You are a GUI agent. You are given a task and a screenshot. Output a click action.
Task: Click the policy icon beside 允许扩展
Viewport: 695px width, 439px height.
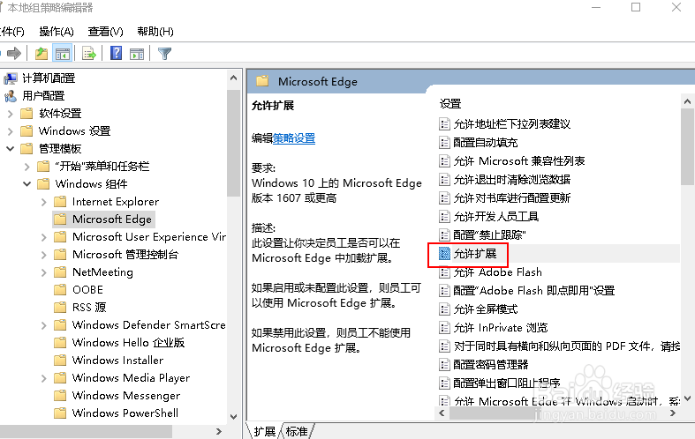tap(444, 254)
